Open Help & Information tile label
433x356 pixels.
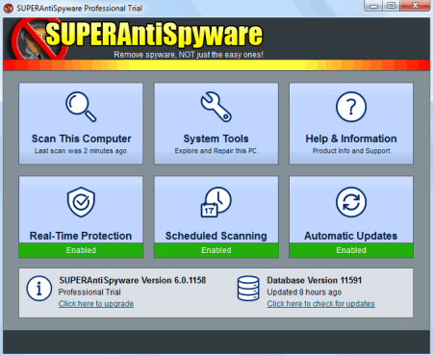(x=351, y=139)
